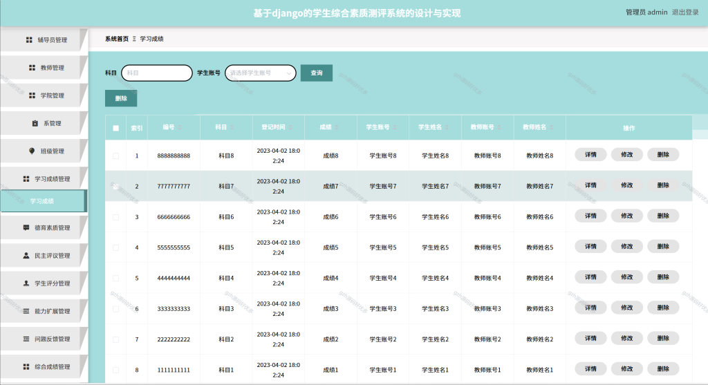708x385 pixels.
Task: Sort by 登记时间 column arrows
Action: coord(290,128)
